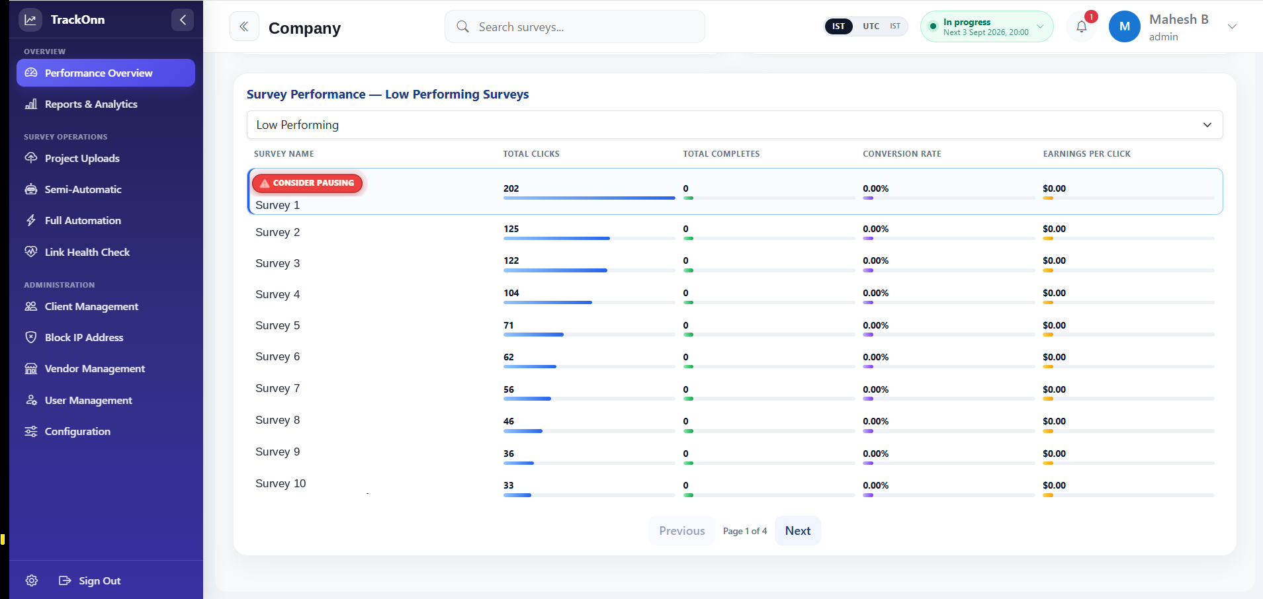Image resolution: width=1263 pixels, height=599 pixels.
Task: Open the Low Performing filter dropdown
Action: pyautogui.click(x=734, y=125)
